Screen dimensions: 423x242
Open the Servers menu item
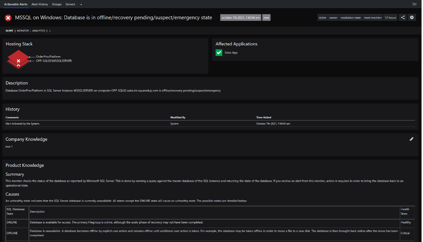pos(70,4)
